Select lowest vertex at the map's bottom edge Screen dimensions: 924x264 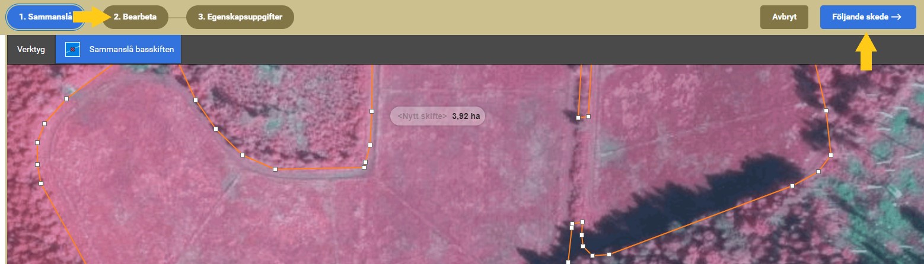(x=568, y=262)
